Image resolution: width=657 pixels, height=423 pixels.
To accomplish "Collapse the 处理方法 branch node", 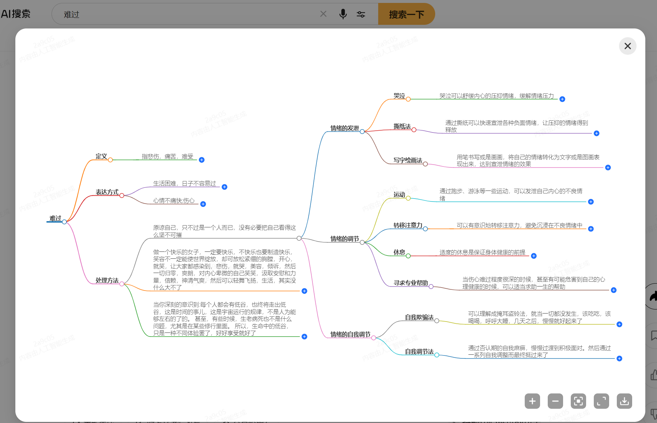I will point(122,284).
